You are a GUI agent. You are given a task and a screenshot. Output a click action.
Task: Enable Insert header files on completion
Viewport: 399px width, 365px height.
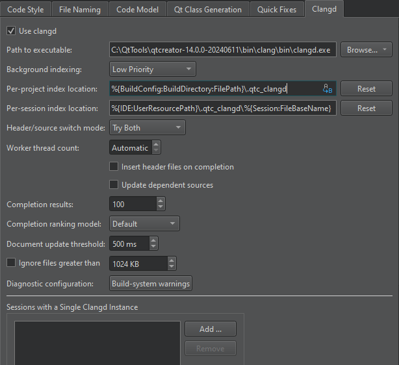114,167
